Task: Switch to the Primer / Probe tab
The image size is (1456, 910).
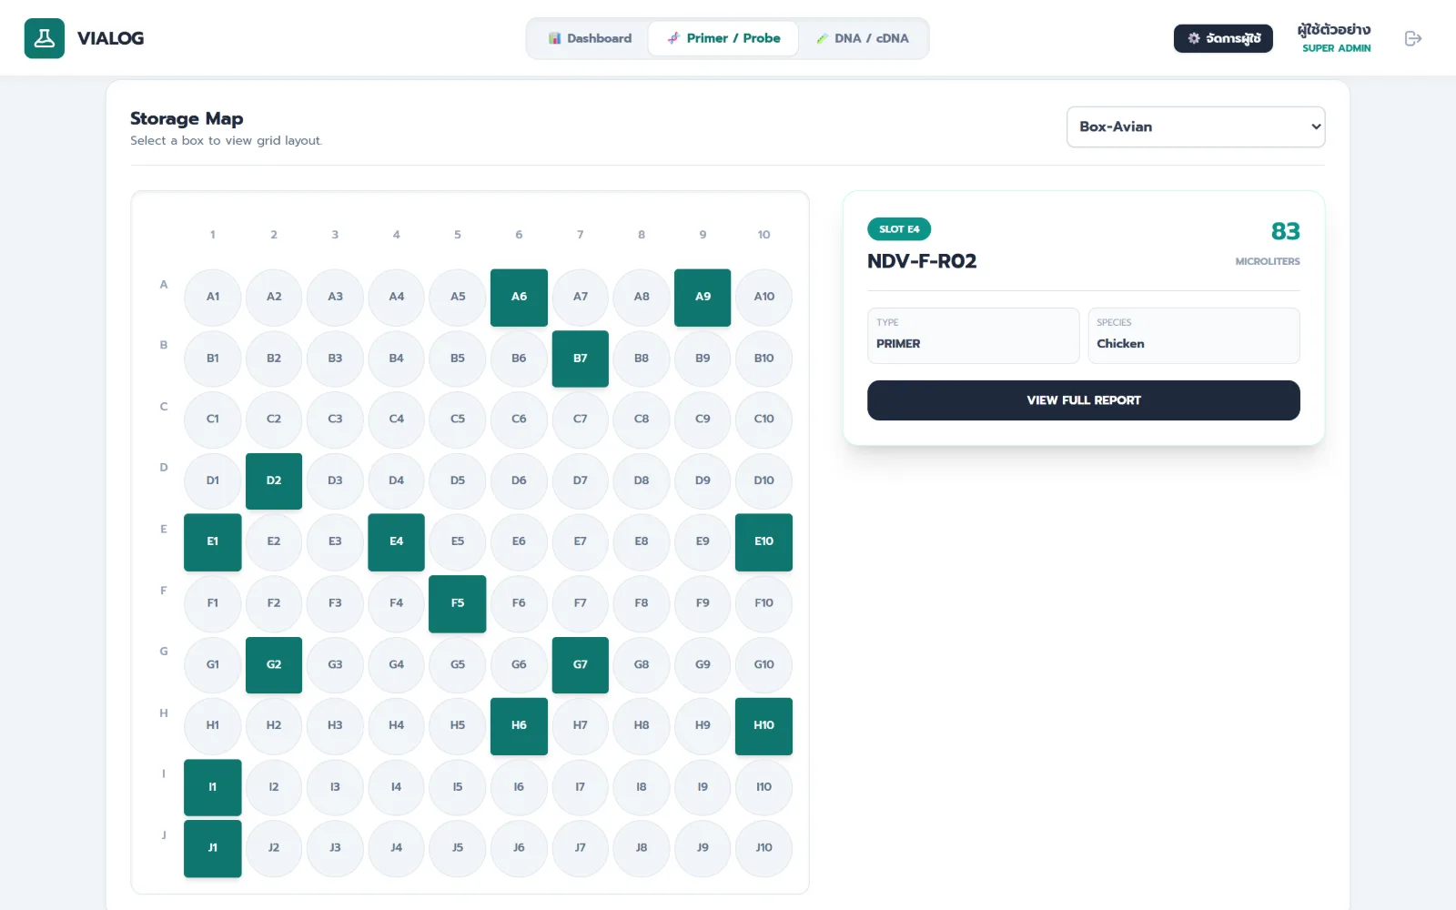Action: point(723,38)
